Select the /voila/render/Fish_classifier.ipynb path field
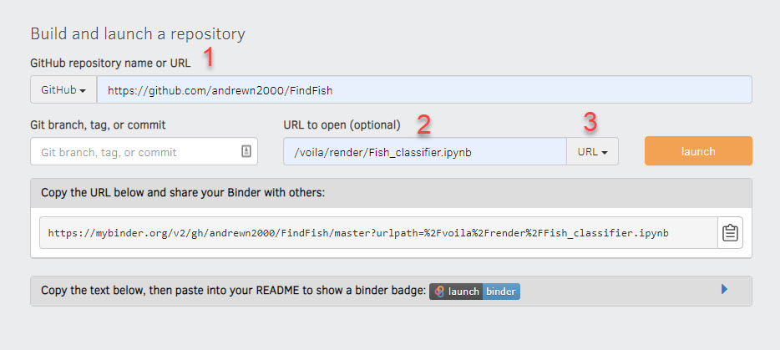The height and width of the screenshot is (350, 780). click(x=425, y=151)
